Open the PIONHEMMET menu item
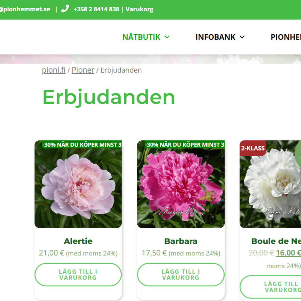Viewport: 301px width, 301px height. click(x=285, y=37)
